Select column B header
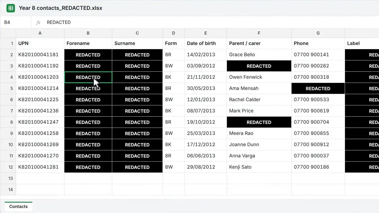The height and width of the screenshot is (213, 379). [88, 33]
